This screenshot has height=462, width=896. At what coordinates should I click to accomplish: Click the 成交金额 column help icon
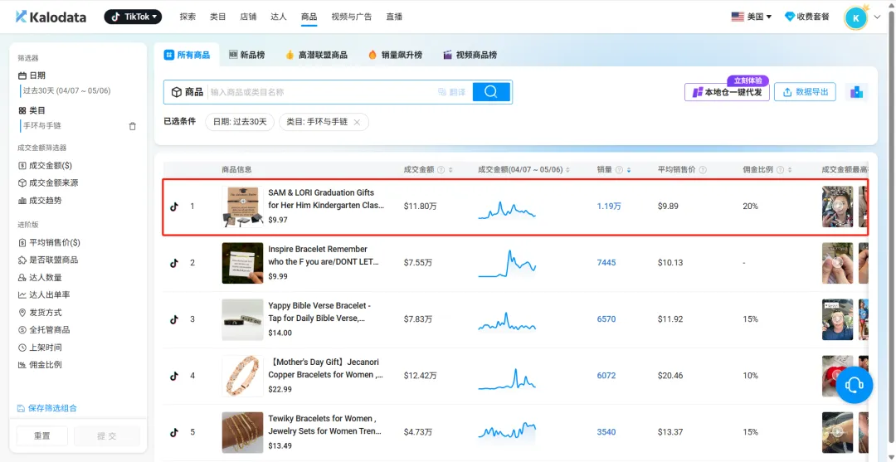pos(441,169)
